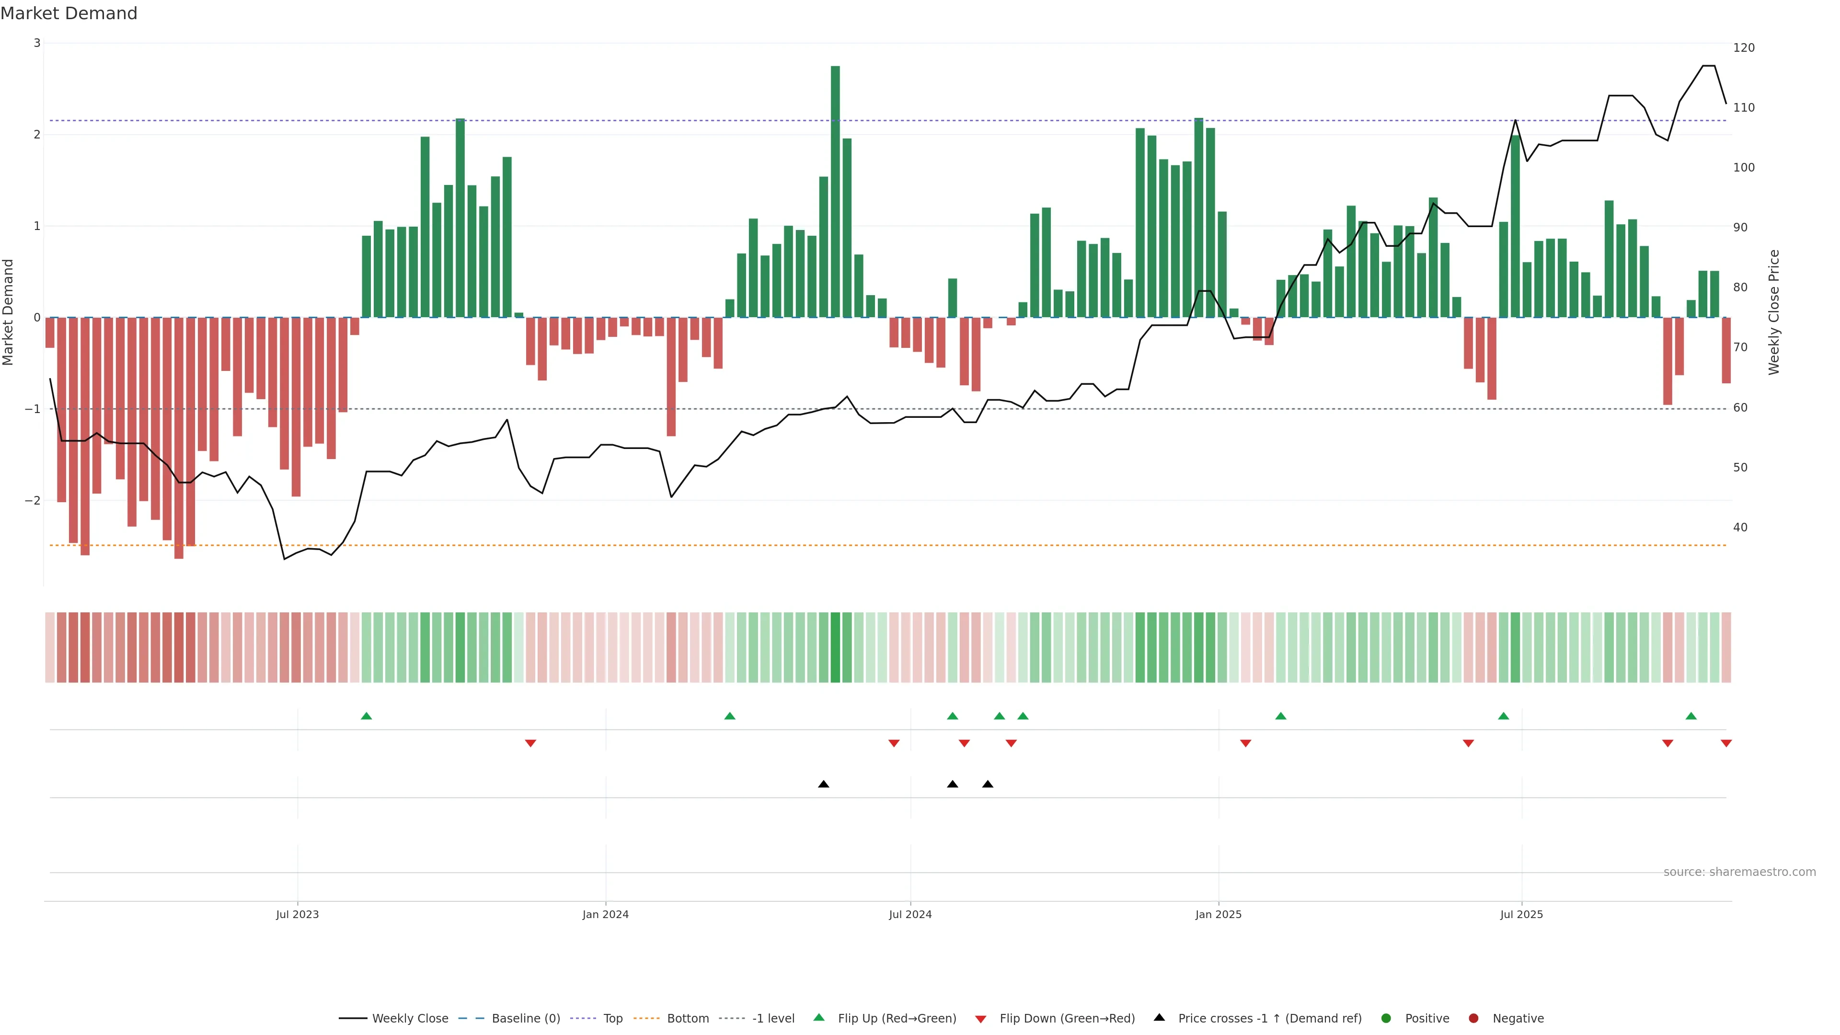Screen dimensions: 1840x1035
Task: Click the last red Flip Down marker
Action: point(1725,744)
